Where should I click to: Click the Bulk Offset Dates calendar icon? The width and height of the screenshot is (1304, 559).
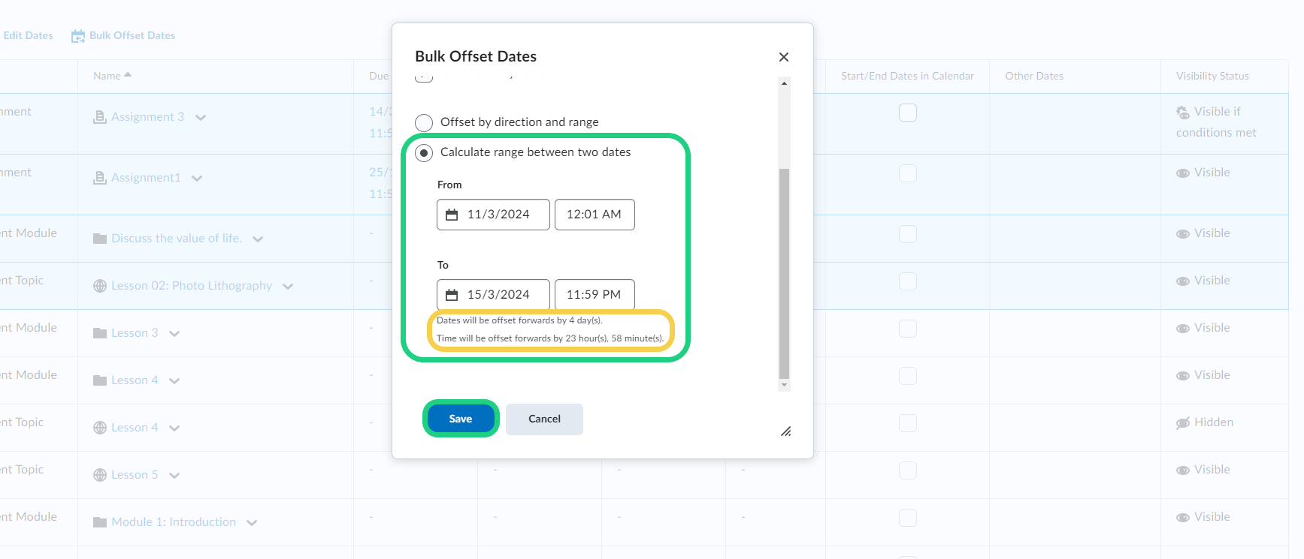coord(78,36)
